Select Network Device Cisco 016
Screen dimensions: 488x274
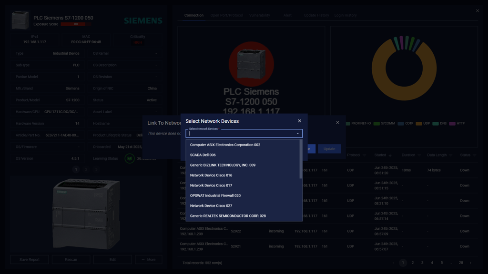tap(211, 175)
